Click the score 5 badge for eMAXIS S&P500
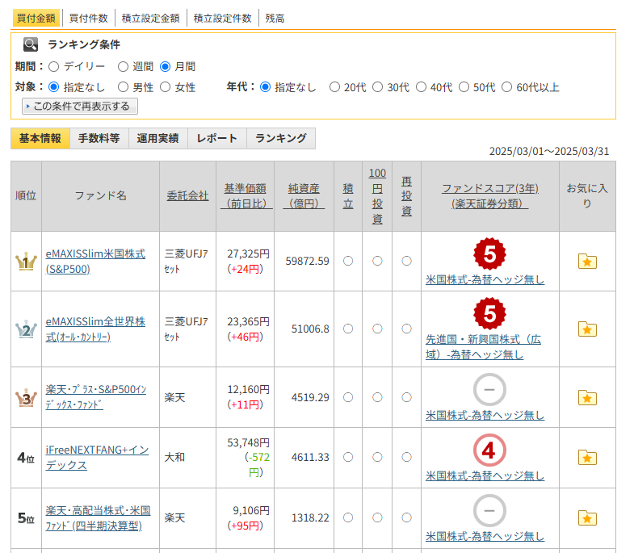This screenshot has width=634, height=553. [x=489, y=254]
